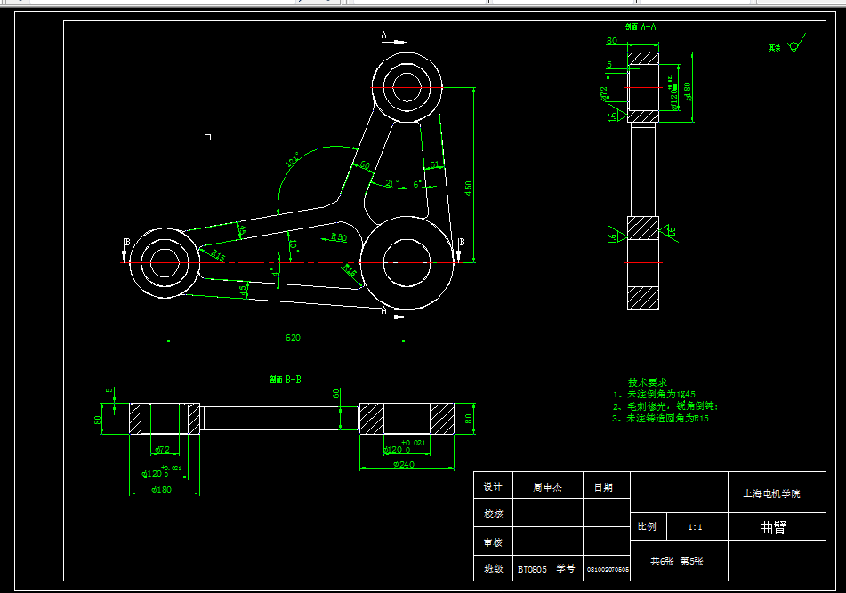The width and height of the screenshot is (846, 593).
Task: Select the ø180 dimension in section B-B
Action: [161, 490]
